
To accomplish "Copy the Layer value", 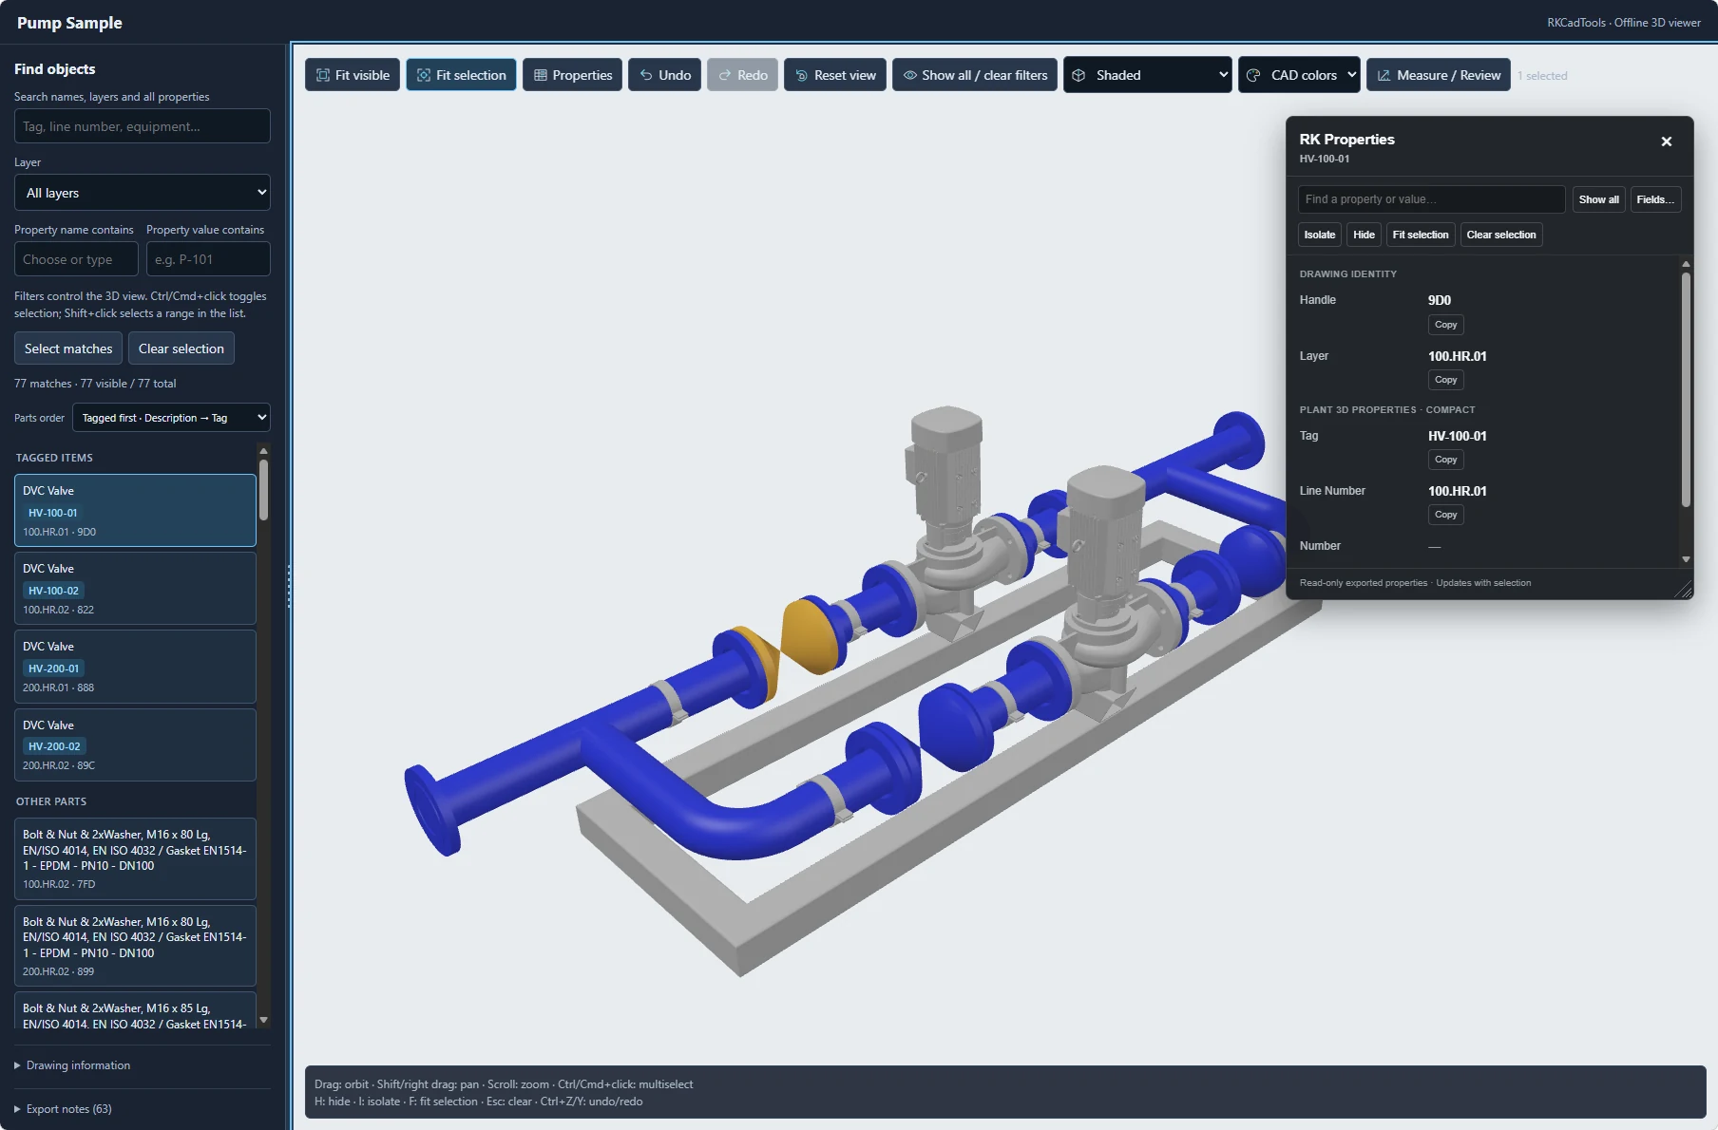I will pyautogui.click(x=1445, y=380).
